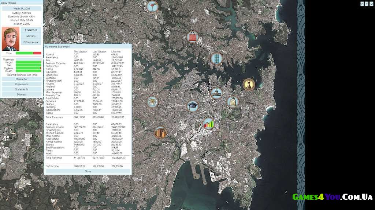The height and width of the screenshot is (210, 375).
Task: Click the M button in top-right corner
Action: coord(371,4)
